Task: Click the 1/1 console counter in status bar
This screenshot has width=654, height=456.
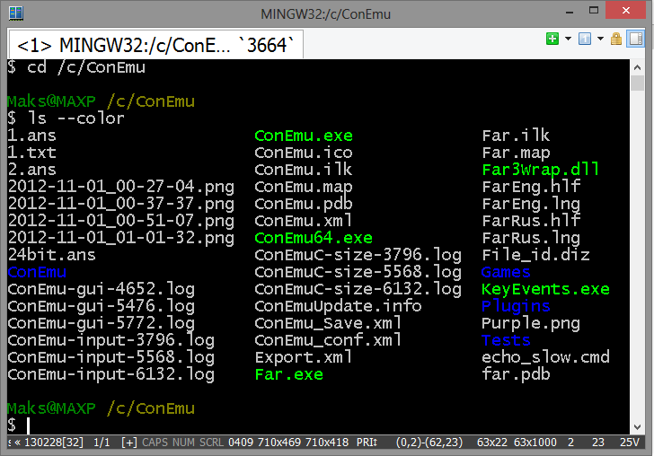Action: (x=102, y=443)
